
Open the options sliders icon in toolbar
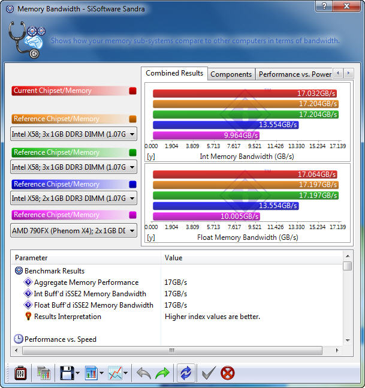[20, 373]
